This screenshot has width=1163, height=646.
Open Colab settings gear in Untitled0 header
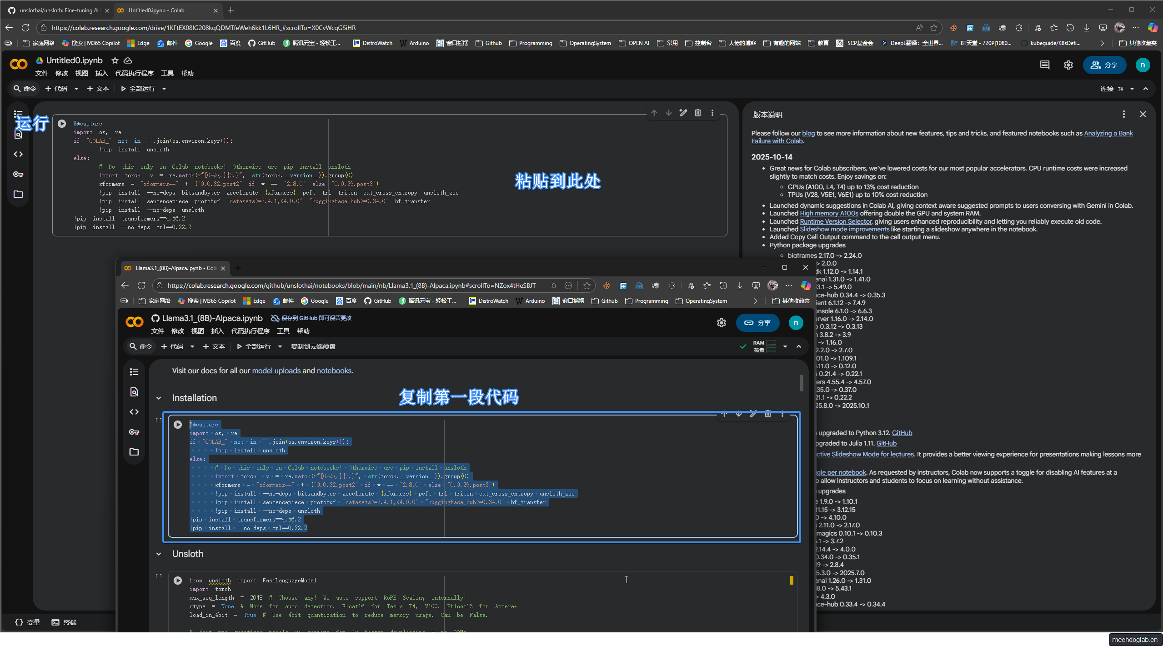[x=1068, y=65]
